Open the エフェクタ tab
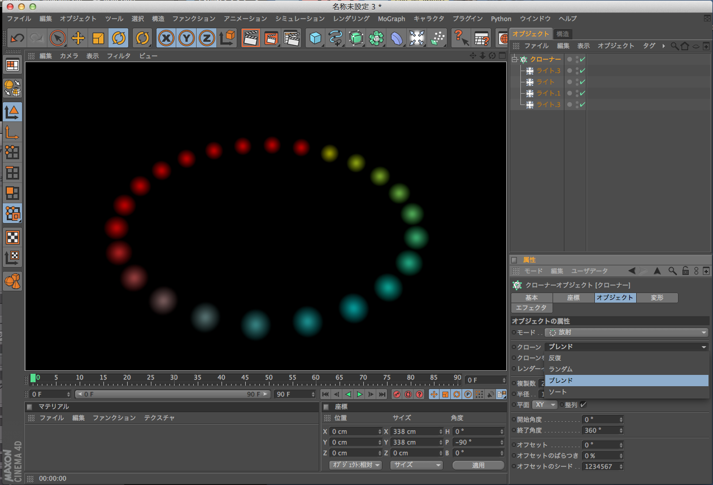This screenshot has width=713, height=485. click(x=532, y=308)
